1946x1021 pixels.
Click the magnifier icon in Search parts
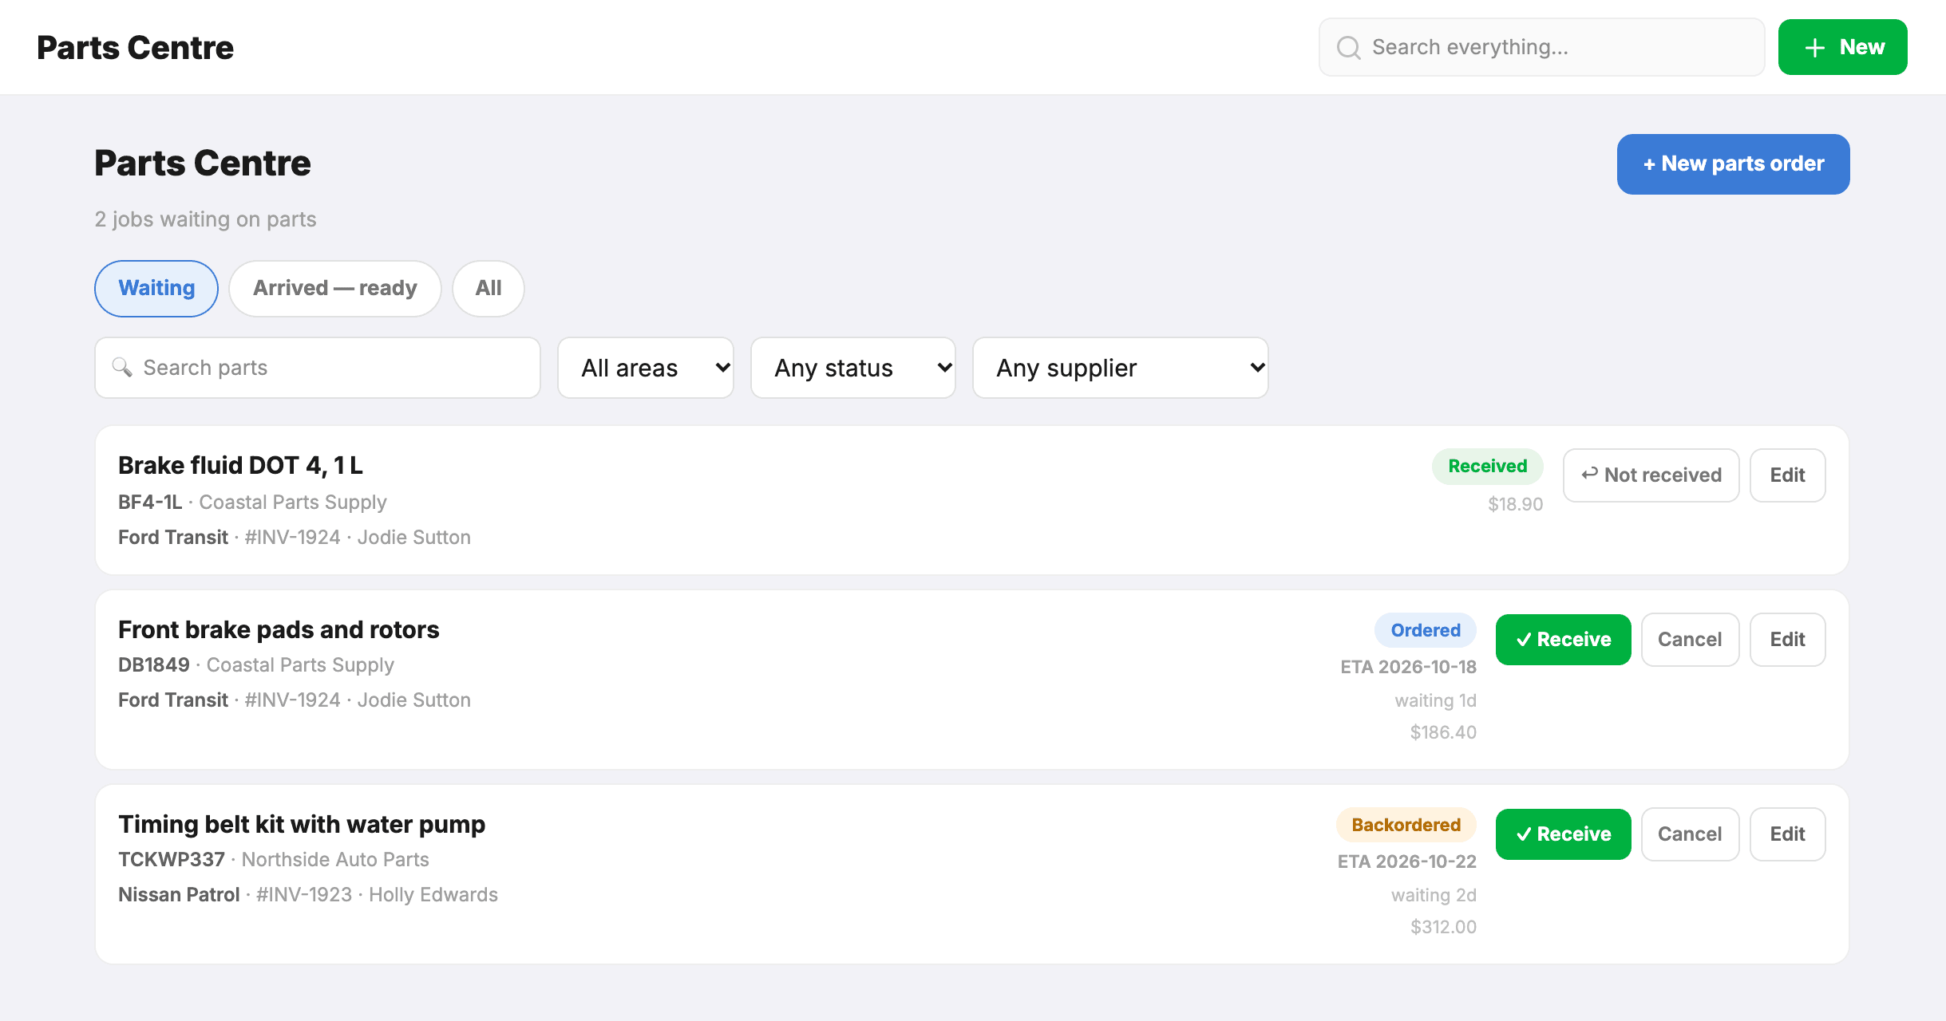click(122, 368)
